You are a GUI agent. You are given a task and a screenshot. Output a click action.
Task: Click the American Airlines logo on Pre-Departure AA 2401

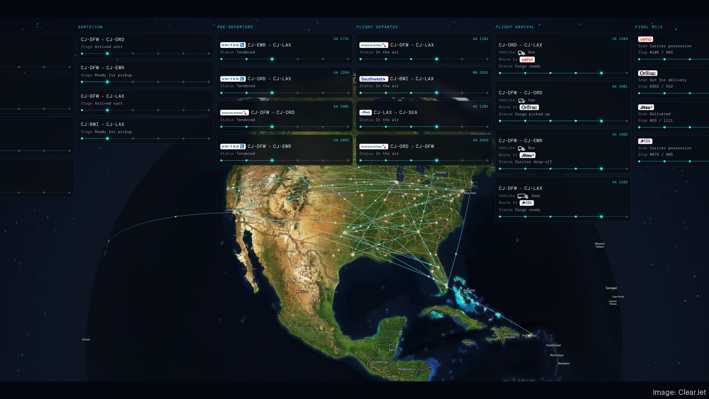[235, 112]
